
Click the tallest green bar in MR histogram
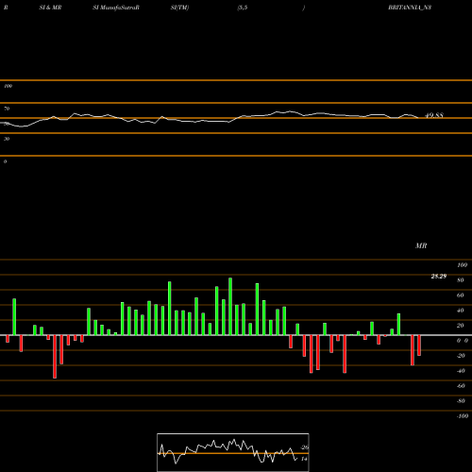point(230,307)
